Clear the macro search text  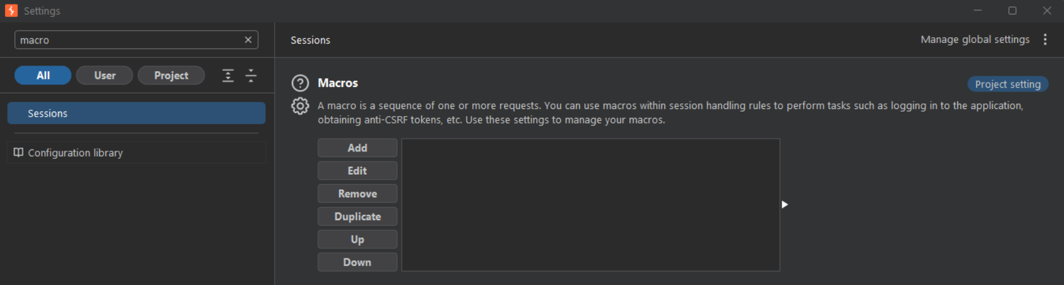point(248,40)
